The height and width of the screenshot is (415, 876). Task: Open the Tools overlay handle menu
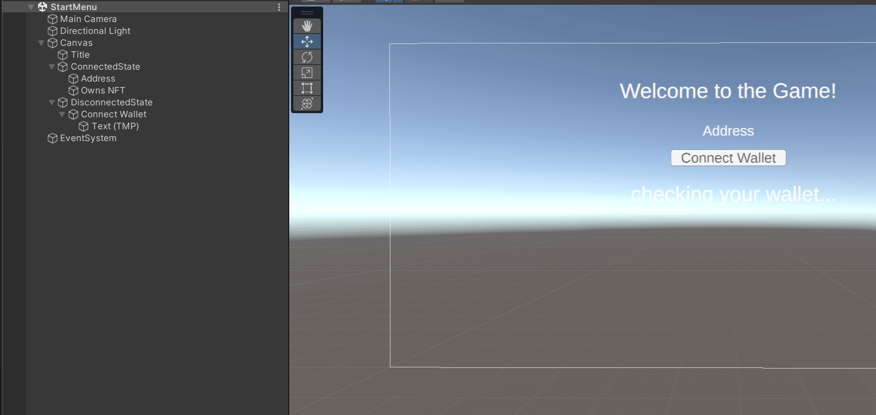[306, 12]
